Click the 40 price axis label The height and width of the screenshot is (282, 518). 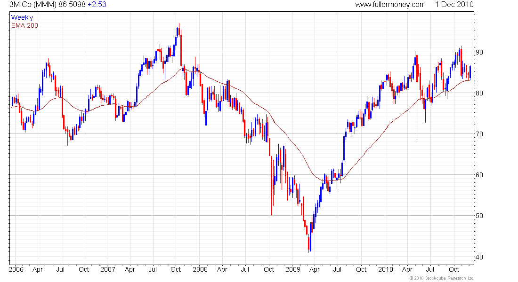coord(479,257)
